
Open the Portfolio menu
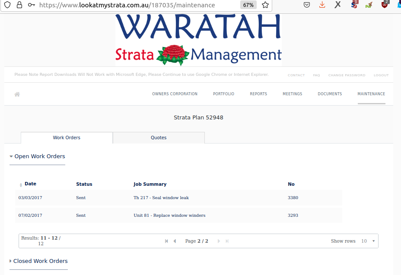223,94
